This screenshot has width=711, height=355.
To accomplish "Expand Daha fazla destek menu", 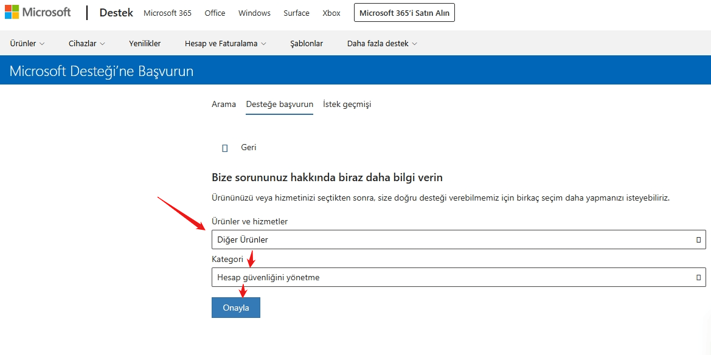I will click(x=382, y=44).
